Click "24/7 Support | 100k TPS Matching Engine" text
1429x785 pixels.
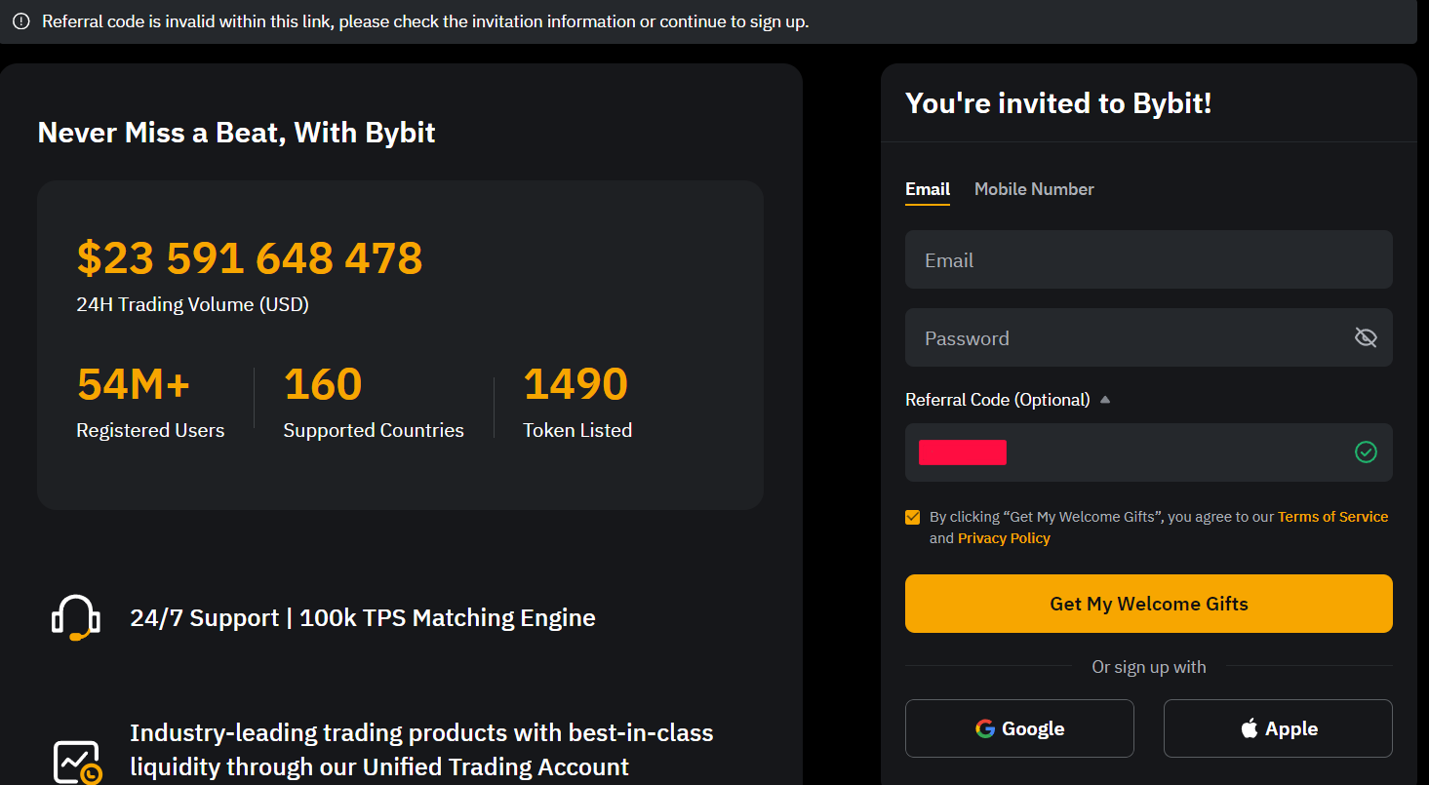[x=363, y=618]
